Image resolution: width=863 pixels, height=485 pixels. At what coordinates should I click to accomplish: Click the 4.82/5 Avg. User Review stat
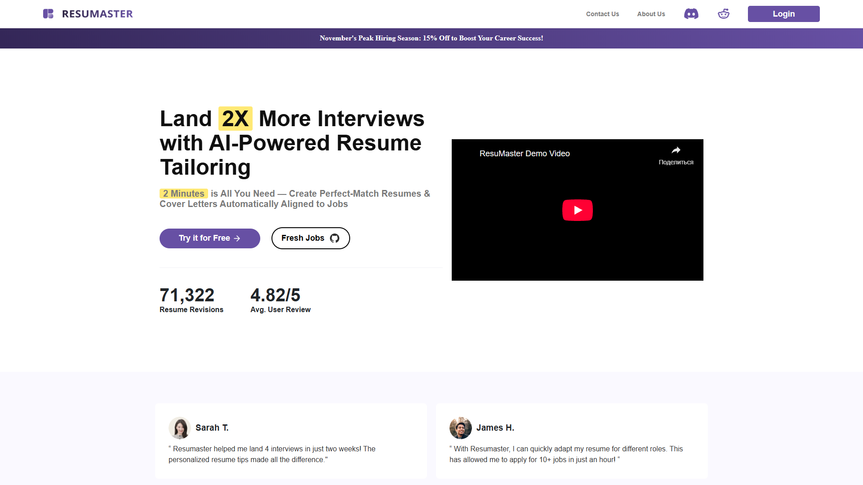(280, 300)
